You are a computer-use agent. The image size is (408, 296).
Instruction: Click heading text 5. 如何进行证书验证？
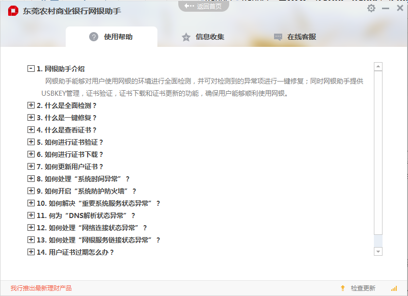click(x=70, y=142)
